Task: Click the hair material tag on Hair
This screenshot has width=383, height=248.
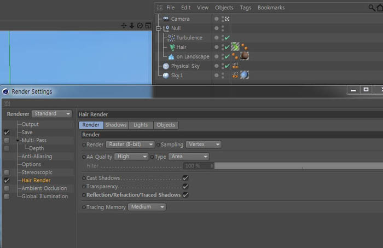Action: [235, 47]
